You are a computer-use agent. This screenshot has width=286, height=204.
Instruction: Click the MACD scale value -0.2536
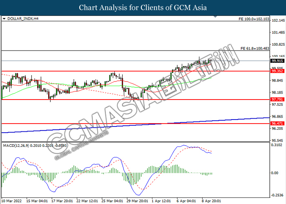coord(277,195)
